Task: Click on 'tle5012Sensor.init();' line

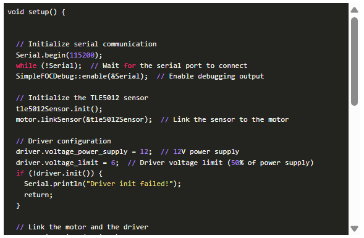Action: coord(59,109)
